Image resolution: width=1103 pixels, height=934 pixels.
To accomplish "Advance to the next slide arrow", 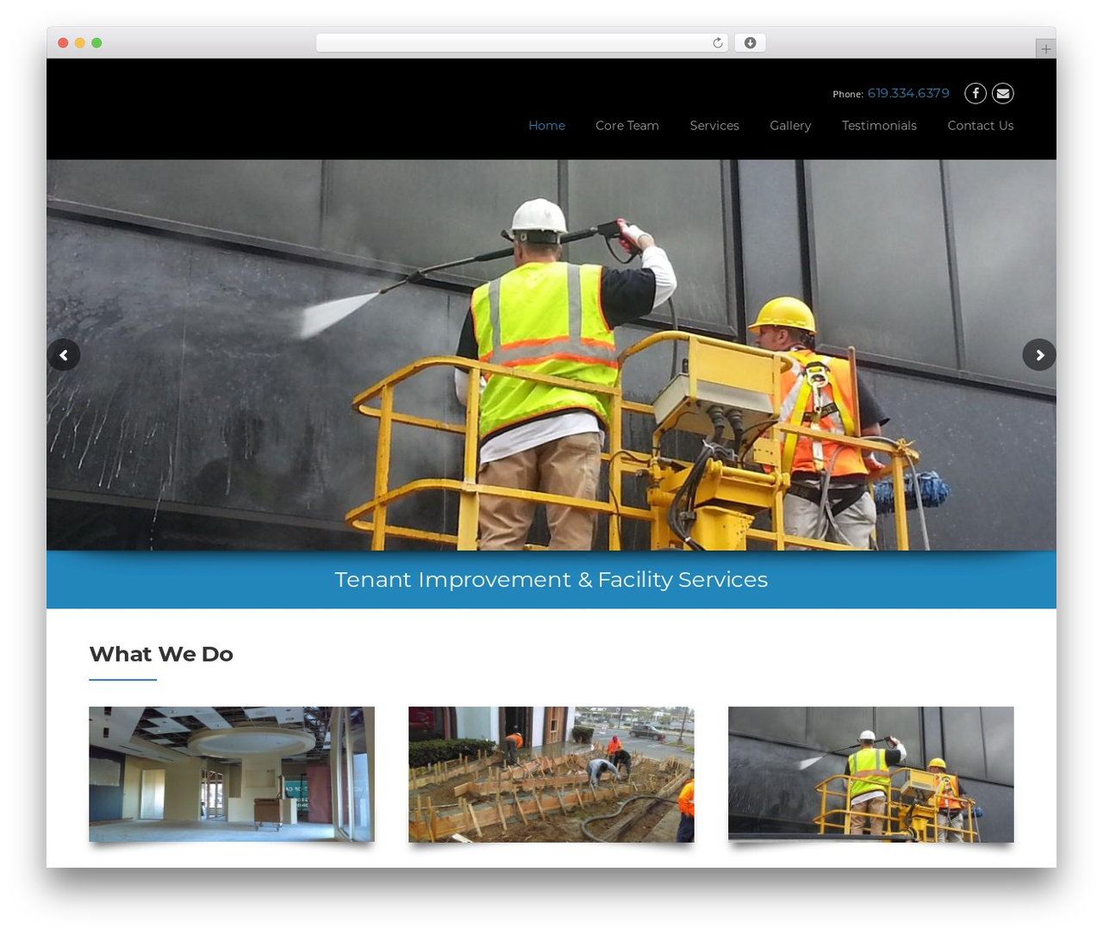I will click(x=1039, y=355).
